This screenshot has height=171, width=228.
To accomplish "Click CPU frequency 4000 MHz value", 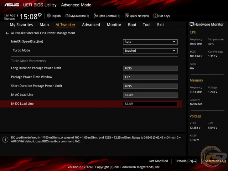I will pos(196,44).
